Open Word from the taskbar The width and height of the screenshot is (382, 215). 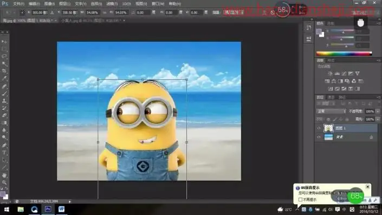(61, 210)
